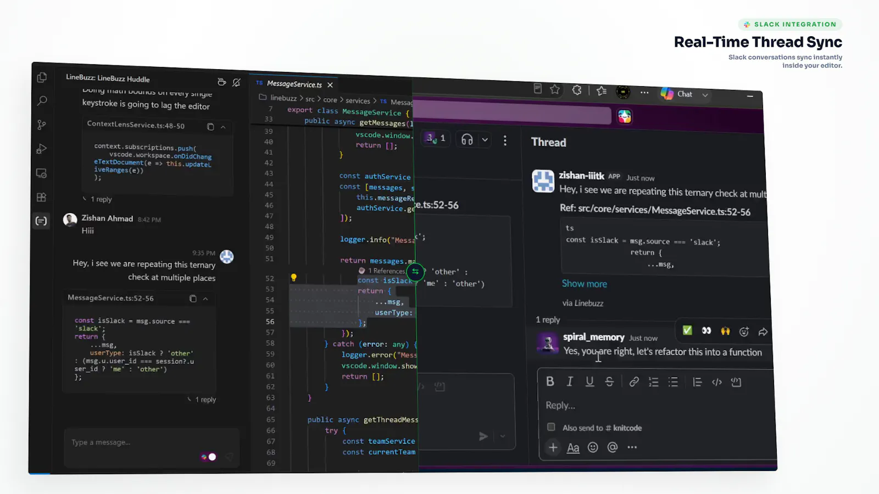The width and height of the screenshot is (879, 494).
Task: Click the Slack search bar
Action: coord(511,113)
